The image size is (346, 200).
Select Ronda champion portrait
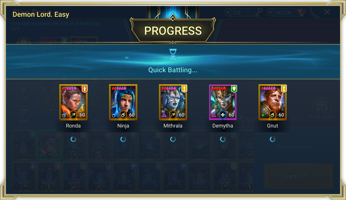[73, 102]
